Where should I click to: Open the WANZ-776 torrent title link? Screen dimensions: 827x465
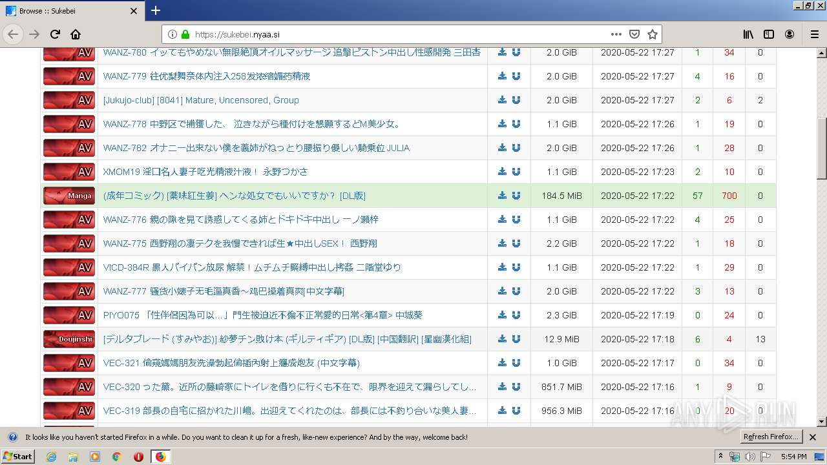(240, 220)
